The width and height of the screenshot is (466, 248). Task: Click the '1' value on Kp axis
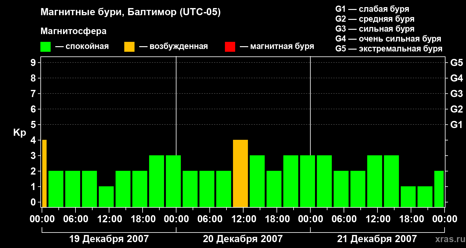[34, 187]
